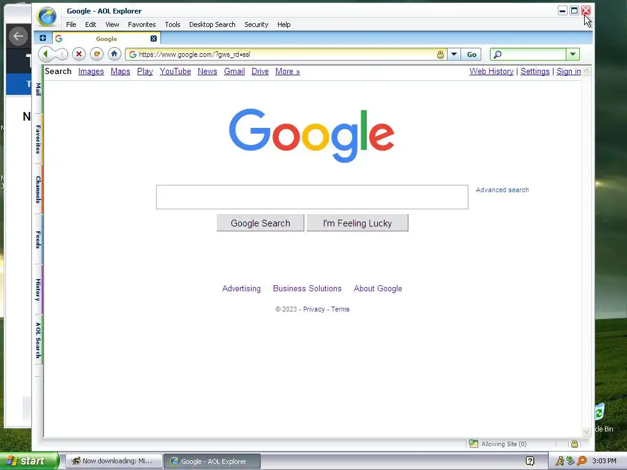Click the back arrow in the background window
Image resolution: width=627 pixels, height=470 pixels.
[x=18, y=36]
